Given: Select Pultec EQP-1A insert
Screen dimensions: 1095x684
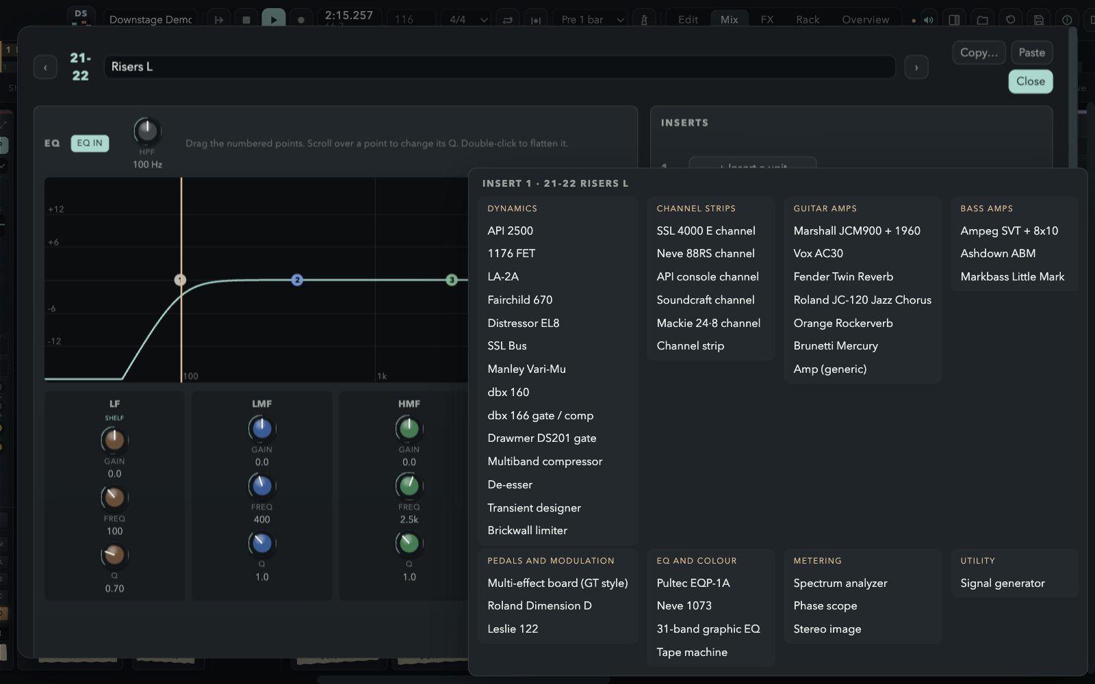Looking at the screenshot, I should (x=710, y=583).
